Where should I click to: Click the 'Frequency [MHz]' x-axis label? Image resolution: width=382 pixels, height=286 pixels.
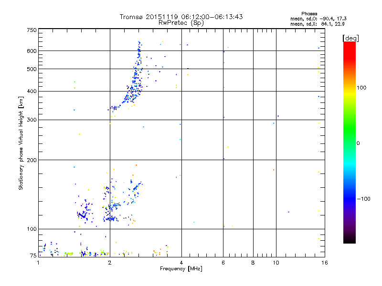181,269
